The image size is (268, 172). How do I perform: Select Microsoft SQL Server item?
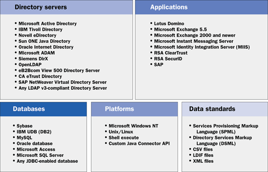[x=40, y=156]
